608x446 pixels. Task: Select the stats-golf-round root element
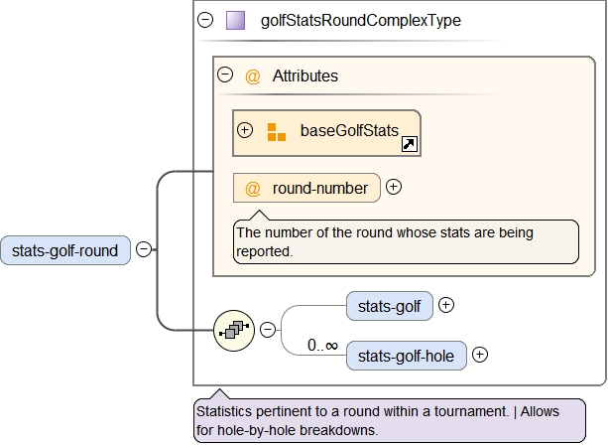(65, 250)
